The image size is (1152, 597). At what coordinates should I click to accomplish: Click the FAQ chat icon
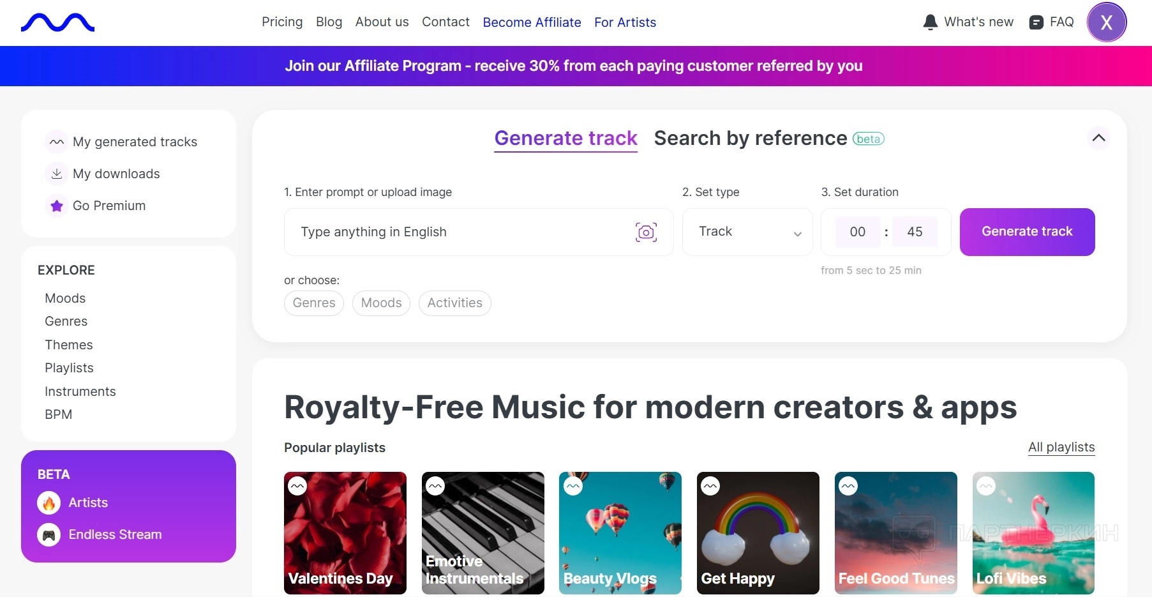click(x=1036, y=22)
